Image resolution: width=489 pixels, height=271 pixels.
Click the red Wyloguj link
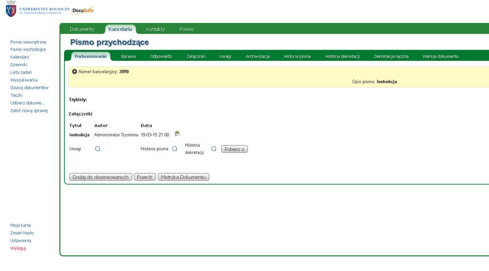[x=18, y=249]
